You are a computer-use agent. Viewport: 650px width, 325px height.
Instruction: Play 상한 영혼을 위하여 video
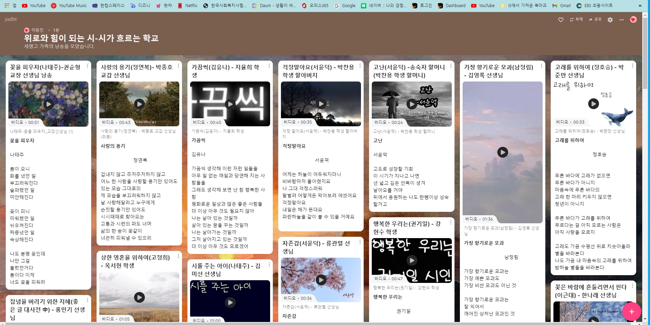(x=139, y=297)
